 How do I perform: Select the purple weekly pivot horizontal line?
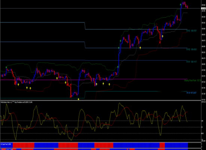point(94,79)
